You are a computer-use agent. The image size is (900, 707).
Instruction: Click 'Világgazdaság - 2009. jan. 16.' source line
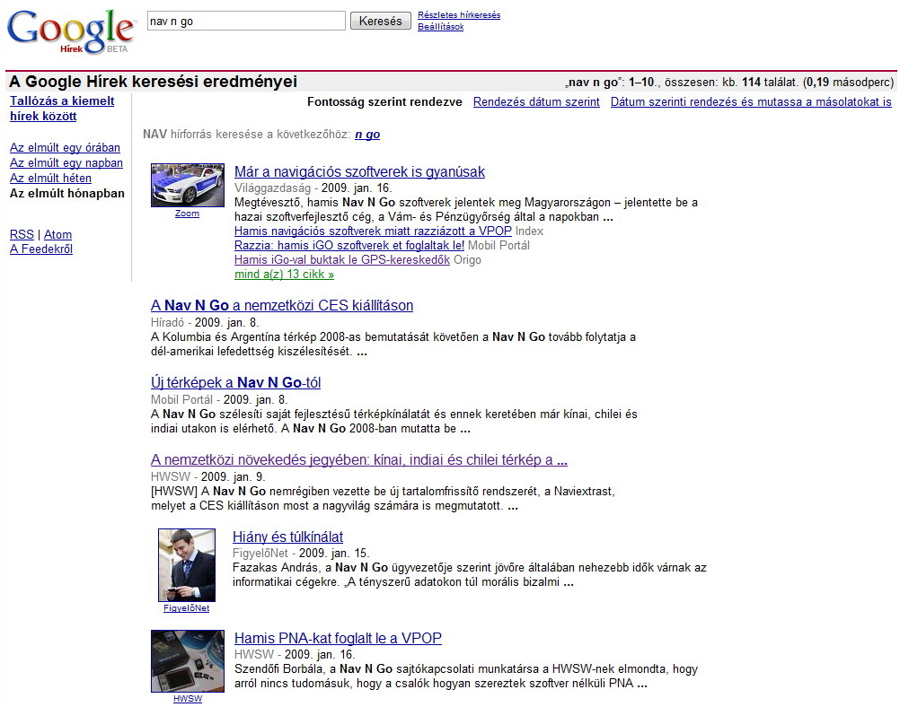coord(313,188)
